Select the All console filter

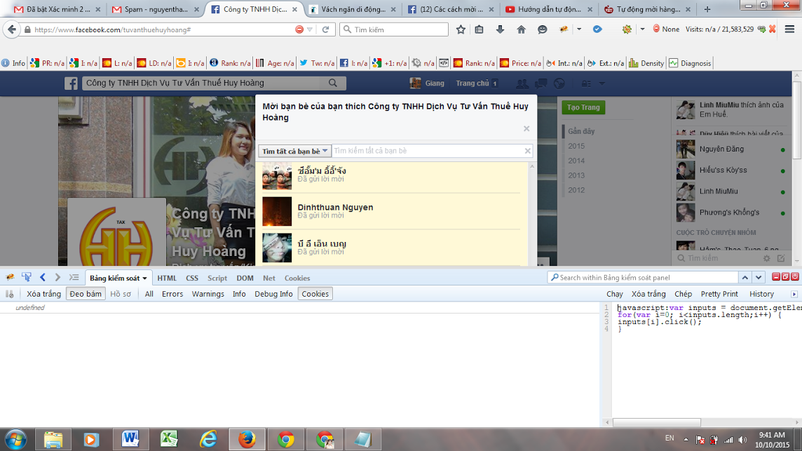click(149, 294)
